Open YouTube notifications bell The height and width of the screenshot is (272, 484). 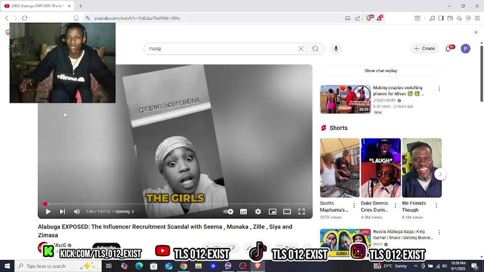[x=448, y=48]
